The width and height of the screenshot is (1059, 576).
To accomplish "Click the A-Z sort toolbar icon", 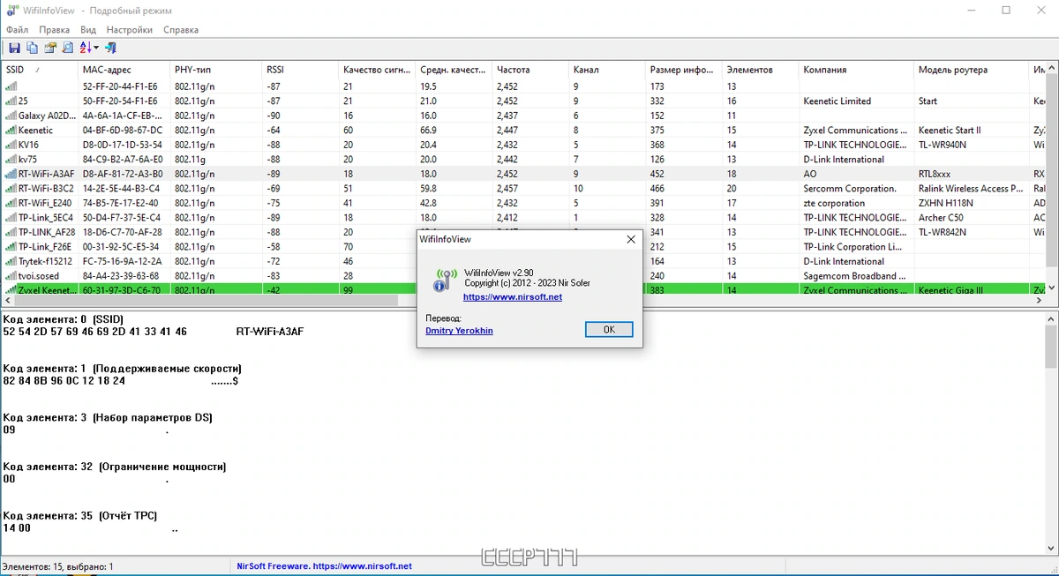I will pos(86,48).
